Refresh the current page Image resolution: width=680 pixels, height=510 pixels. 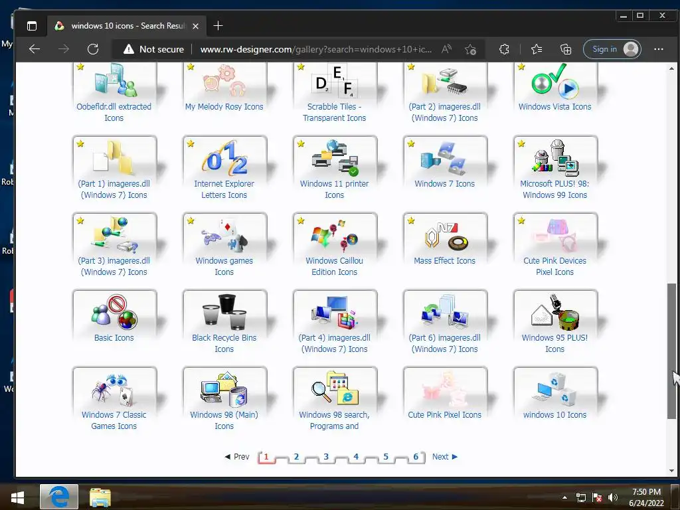pos(93,49)
